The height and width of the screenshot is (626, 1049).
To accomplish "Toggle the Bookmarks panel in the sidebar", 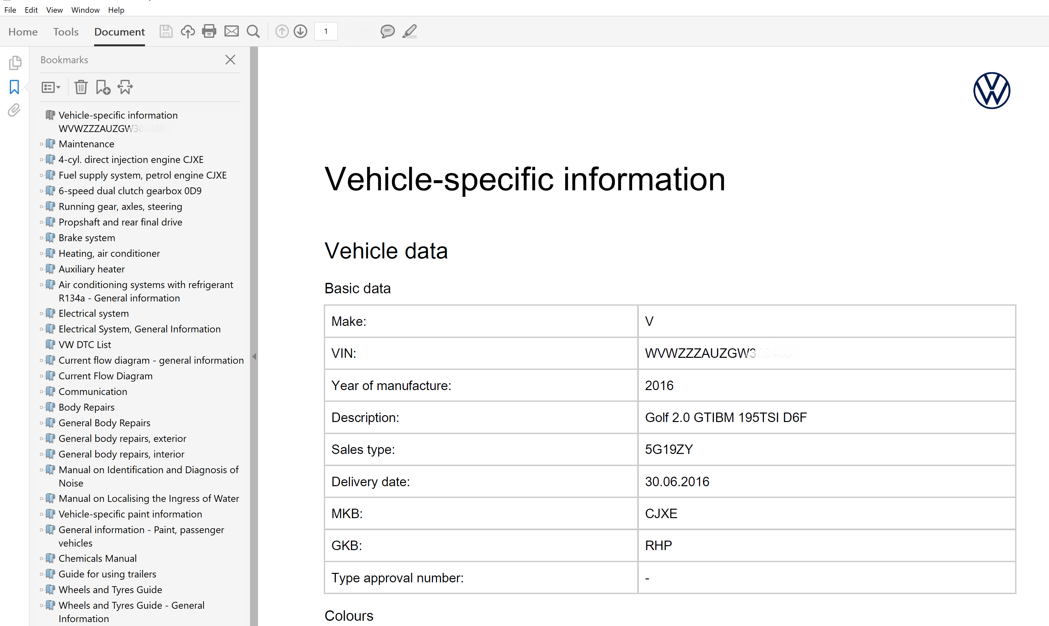I will [14, 87].
